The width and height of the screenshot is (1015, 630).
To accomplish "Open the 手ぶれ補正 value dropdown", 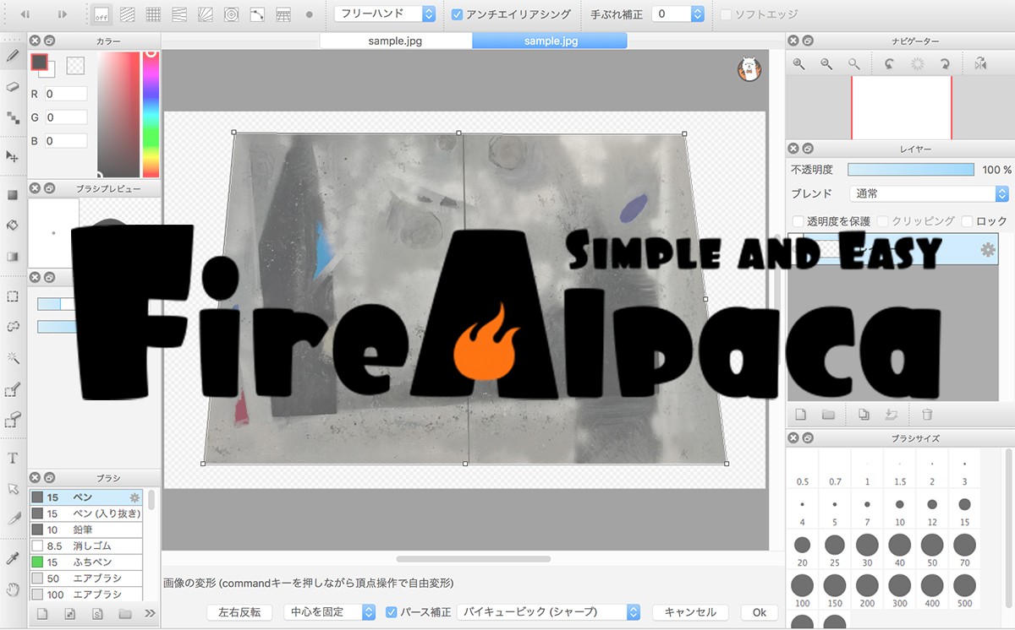I will coord(678,14).
